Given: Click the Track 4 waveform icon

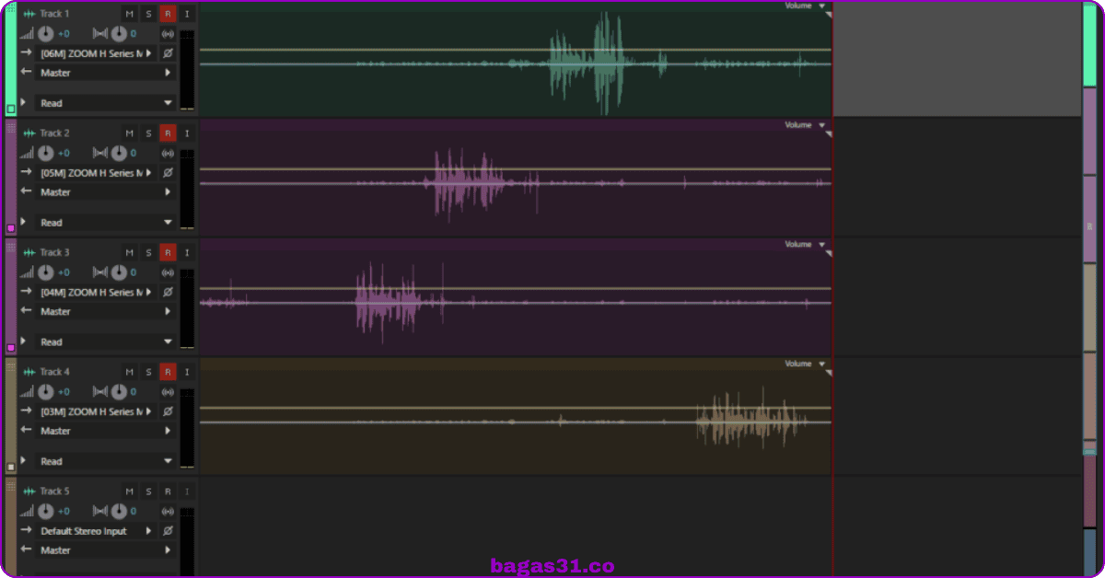Looking at the screenshot, I should pos(29,372).
